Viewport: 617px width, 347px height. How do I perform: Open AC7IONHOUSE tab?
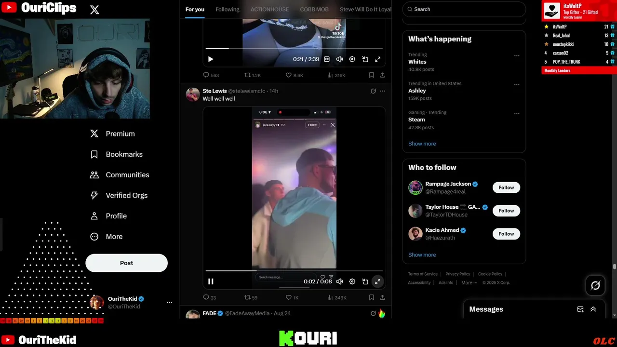click(x=269, y=9)
